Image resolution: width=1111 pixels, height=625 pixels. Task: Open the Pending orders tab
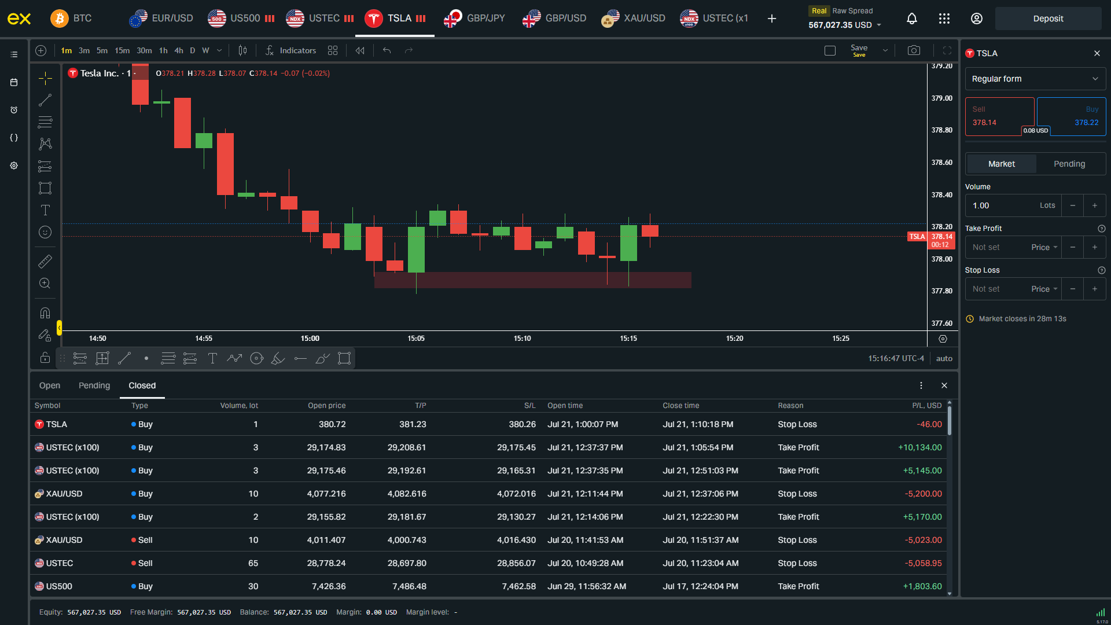pos(94,385)
